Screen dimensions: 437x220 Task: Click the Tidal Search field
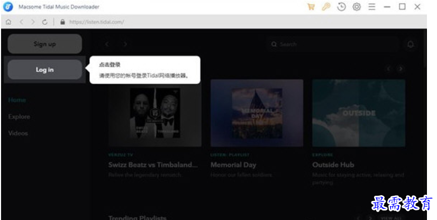pos(332,44)
